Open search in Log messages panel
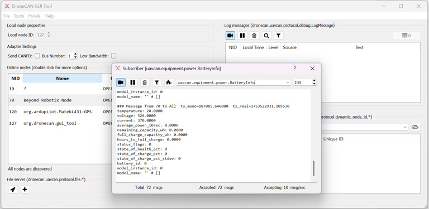Image resolution: width=429 pixels, height=209 pixels. pos(266,36)
